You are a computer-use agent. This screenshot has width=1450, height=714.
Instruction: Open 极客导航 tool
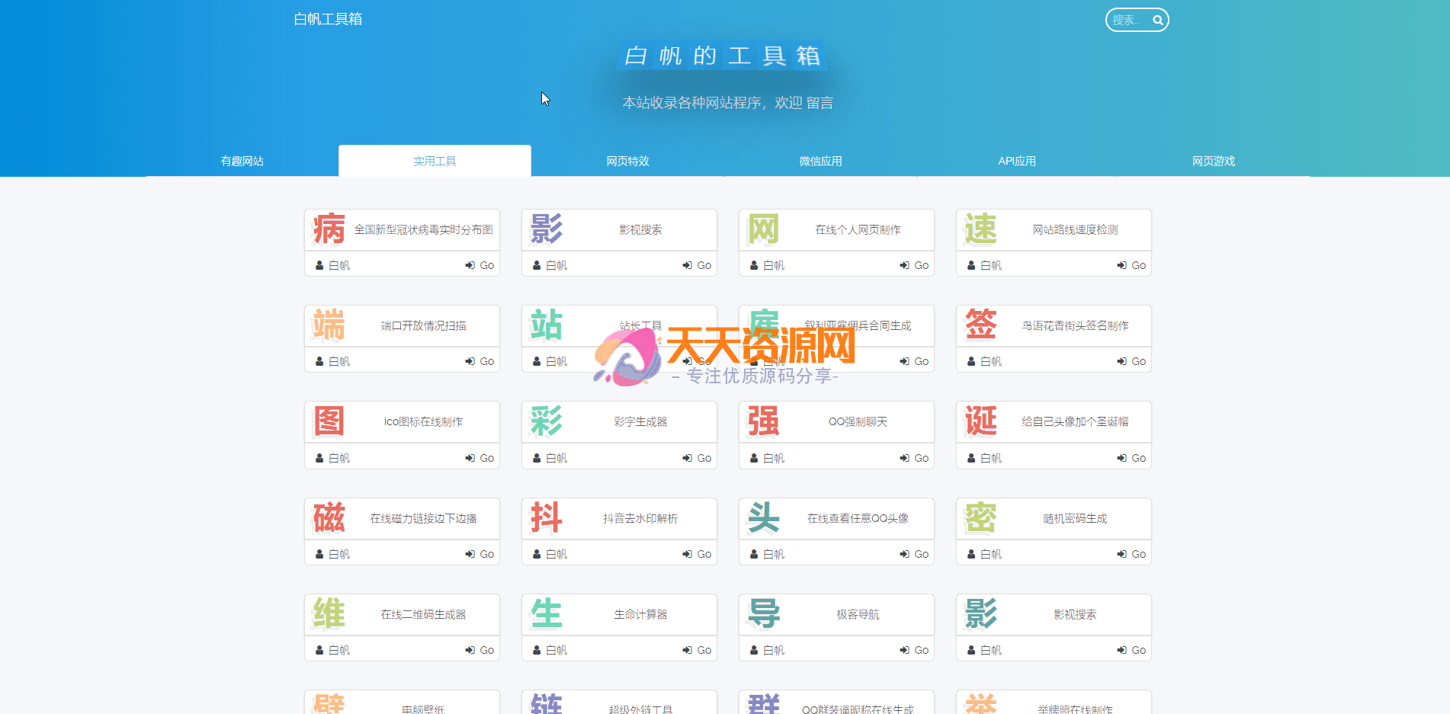tap(858, 614)
